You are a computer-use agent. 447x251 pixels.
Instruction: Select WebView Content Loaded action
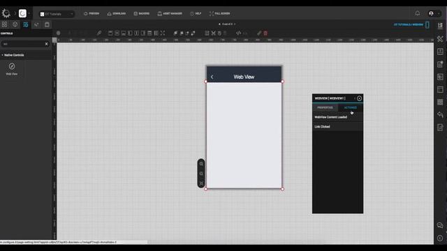[337, 117]
